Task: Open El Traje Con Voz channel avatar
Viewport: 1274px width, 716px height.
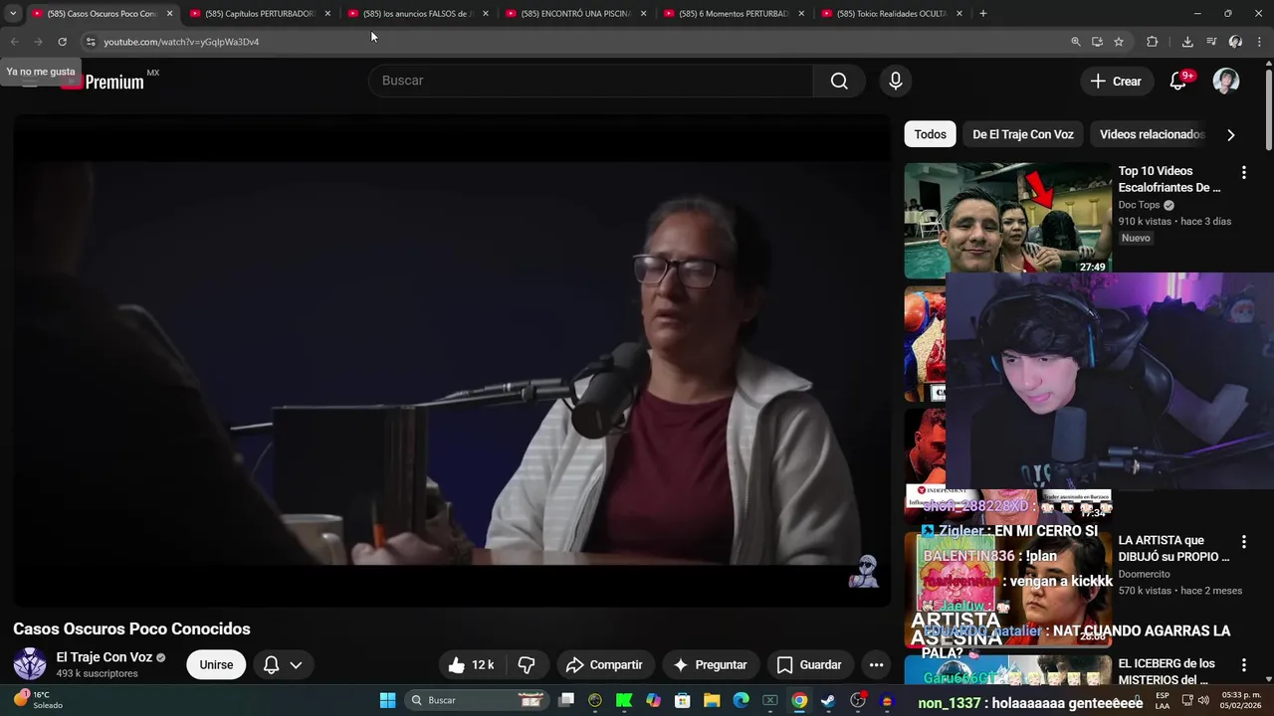Action: (x=30, y=664)
